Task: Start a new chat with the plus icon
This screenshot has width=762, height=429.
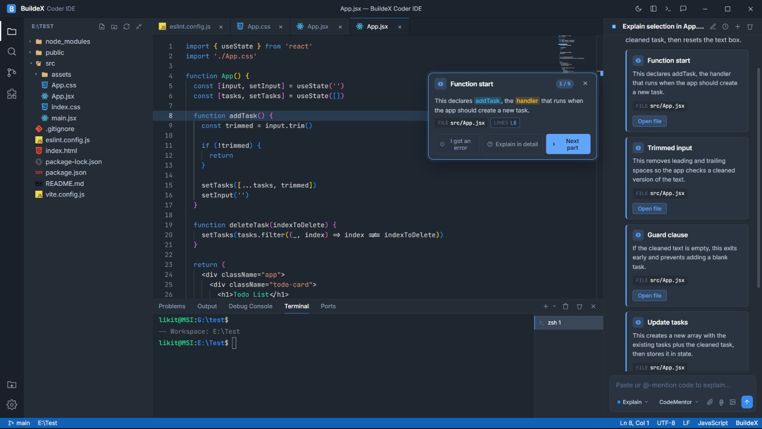Action: click(738, 27)
